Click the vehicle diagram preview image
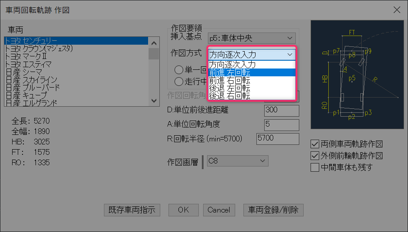 tap(357, 75)
